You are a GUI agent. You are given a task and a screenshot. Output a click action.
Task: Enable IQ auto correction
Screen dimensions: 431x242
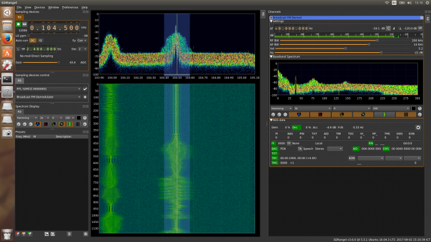(41, 41)
